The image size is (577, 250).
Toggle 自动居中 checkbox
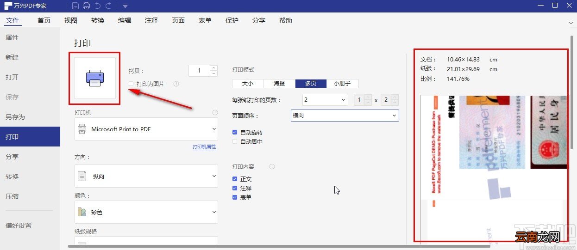point(235,141)
